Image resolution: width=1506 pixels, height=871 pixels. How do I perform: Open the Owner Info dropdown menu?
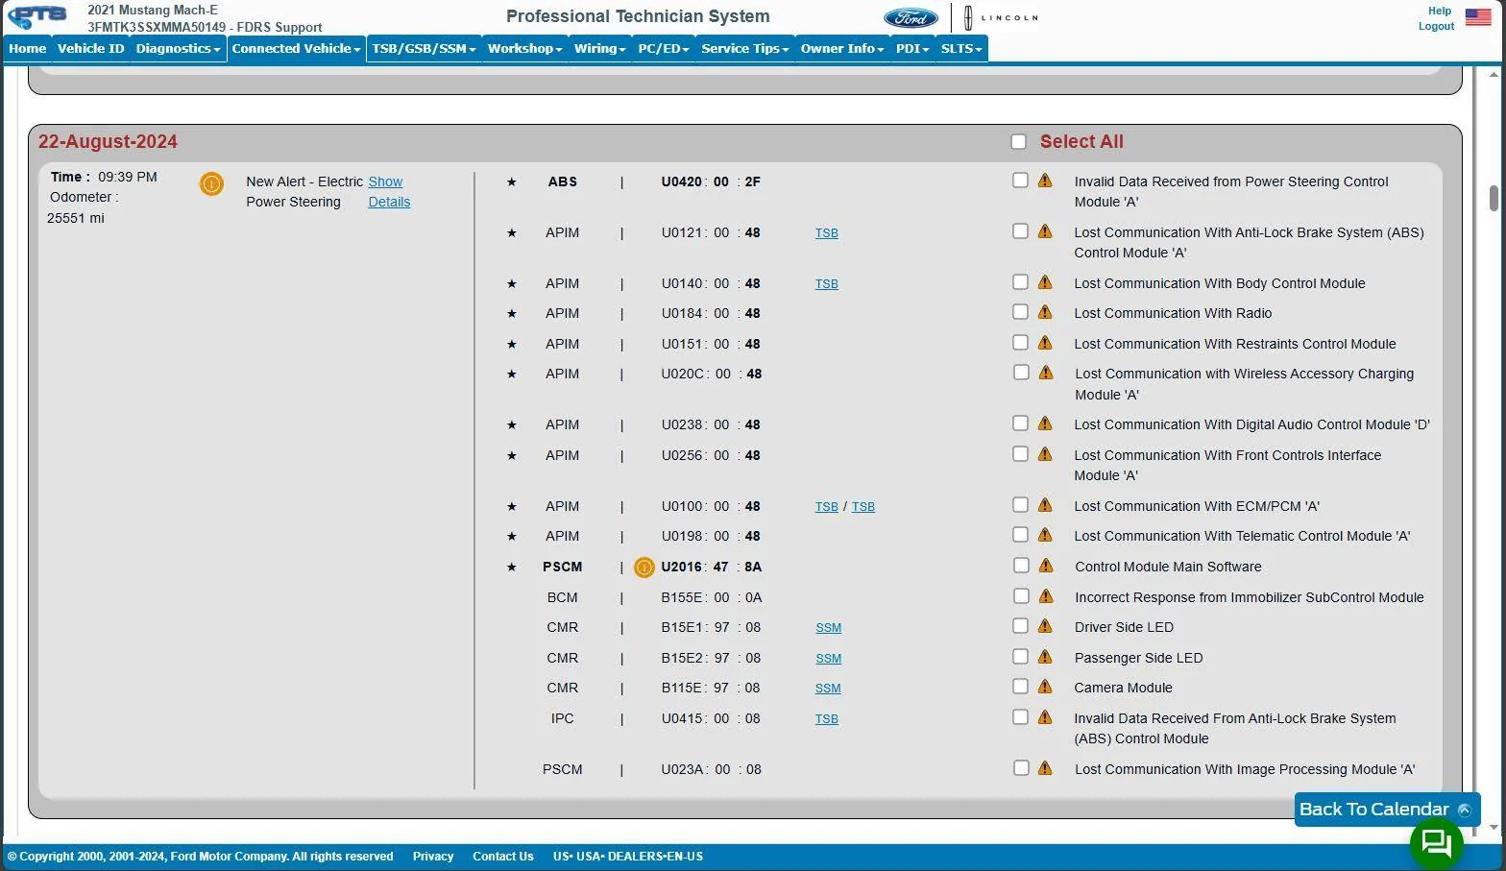point(842,49)
